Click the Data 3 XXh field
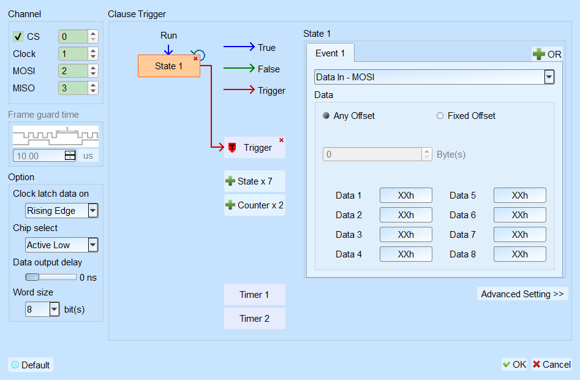The image size is (580, 380). pyautogui.click(x=406, y=235)
